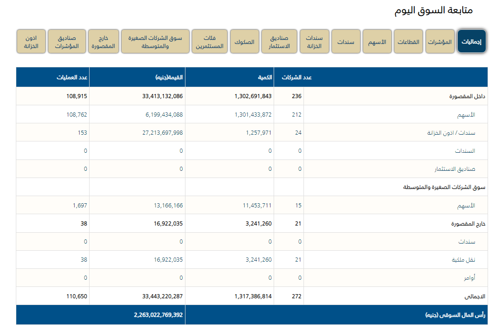Open the اذون الخزانة (Treasury Bills) tab

click(31, 41)
